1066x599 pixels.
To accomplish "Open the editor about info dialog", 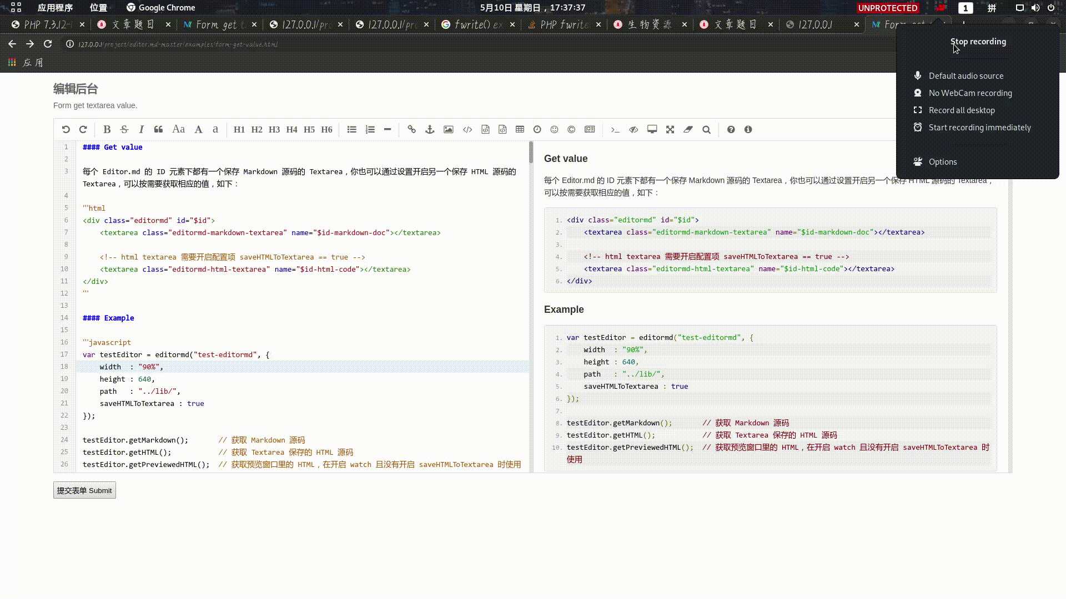I will (748, 129).
